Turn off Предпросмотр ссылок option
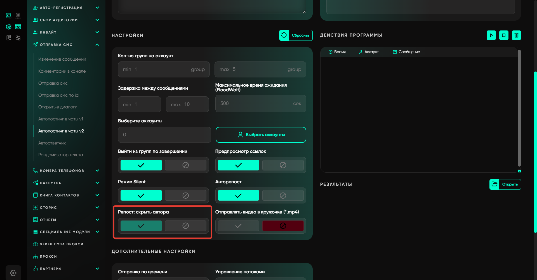The width and height of the screenshot is (537, 280). click(283, 165)
